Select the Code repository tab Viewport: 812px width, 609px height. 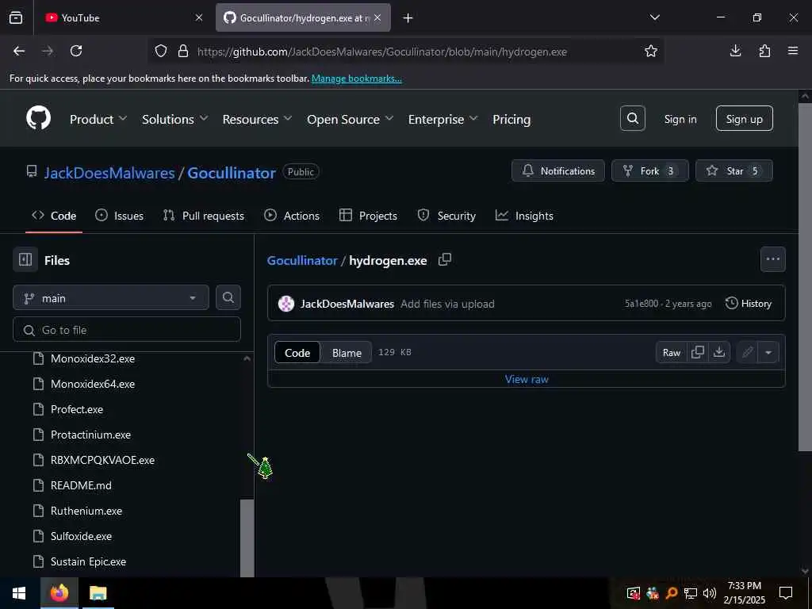coord(54,216)
